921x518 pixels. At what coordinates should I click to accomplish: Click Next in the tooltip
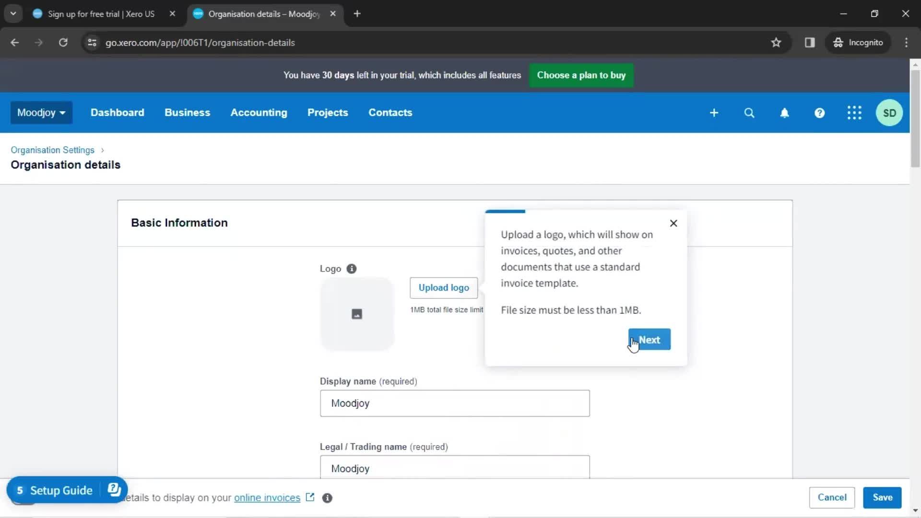coord(649,340)
